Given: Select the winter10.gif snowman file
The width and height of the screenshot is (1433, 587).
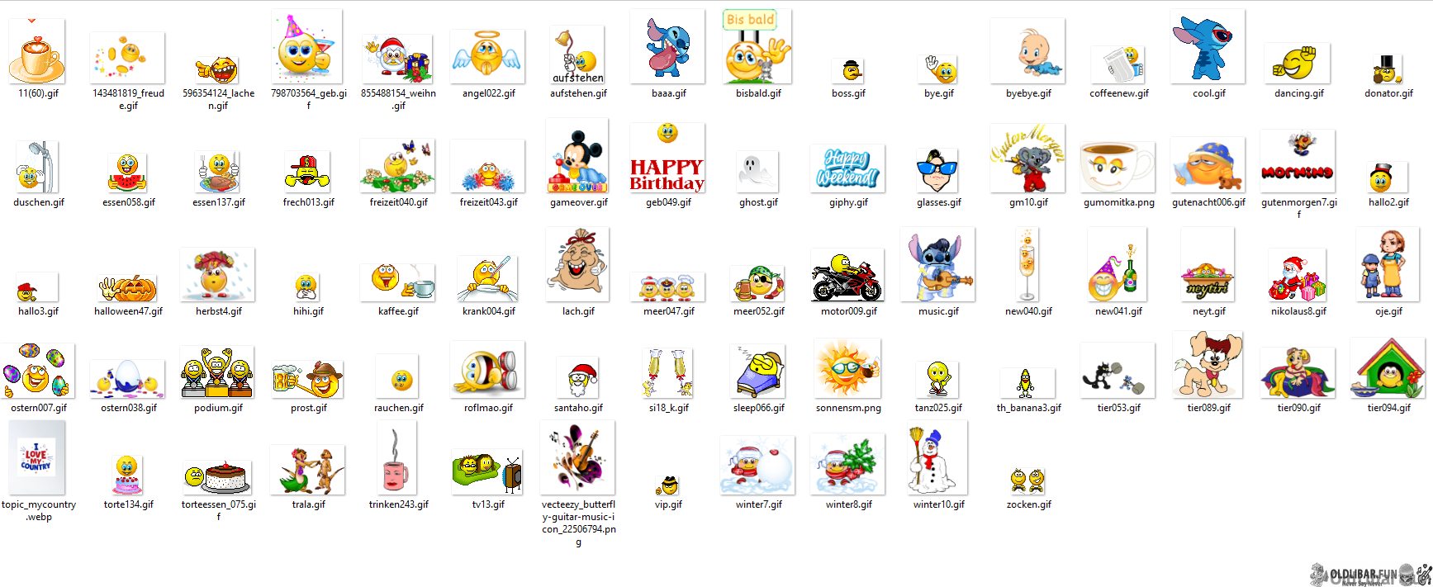Looking at the screenshot, I should (x=937, y=458).
